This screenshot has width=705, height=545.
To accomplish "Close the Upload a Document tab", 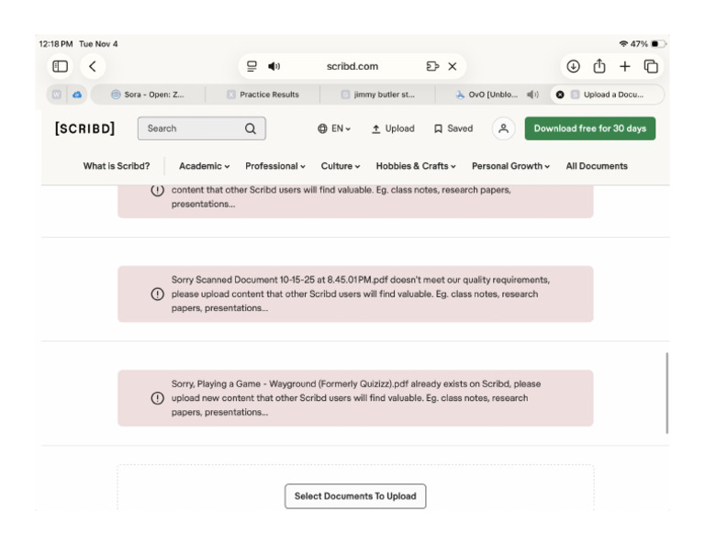I will [560, 95].
